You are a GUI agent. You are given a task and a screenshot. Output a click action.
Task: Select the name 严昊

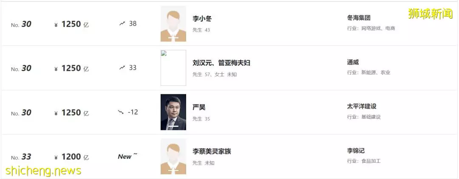coord(199,107)
